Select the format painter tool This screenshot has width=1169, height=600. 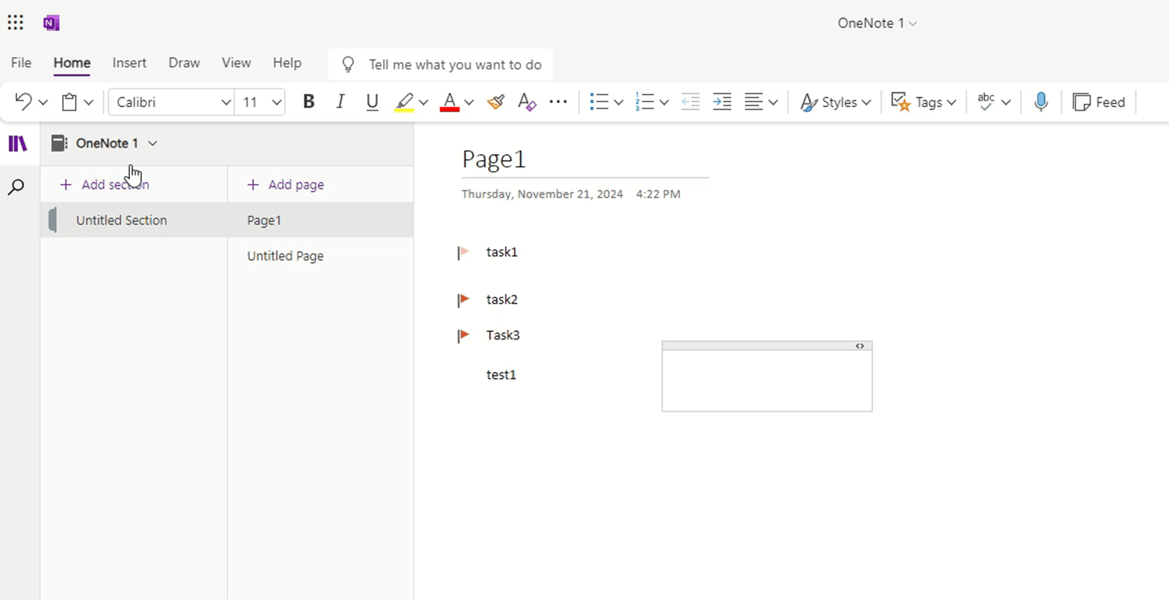pyautogui.click(x=495, y=101)
